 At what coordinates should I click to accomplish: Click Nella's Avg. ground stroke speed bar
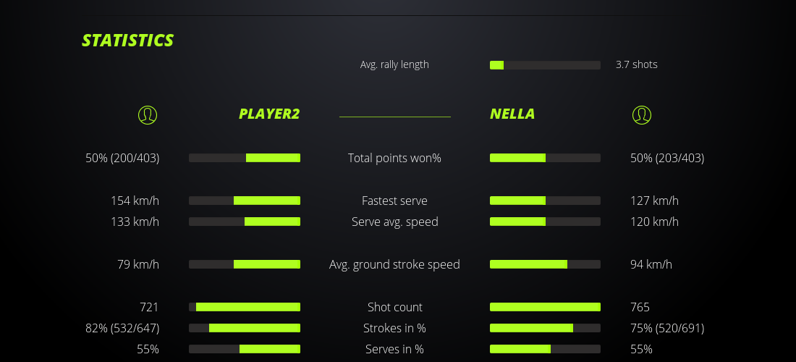click(545, 264)
